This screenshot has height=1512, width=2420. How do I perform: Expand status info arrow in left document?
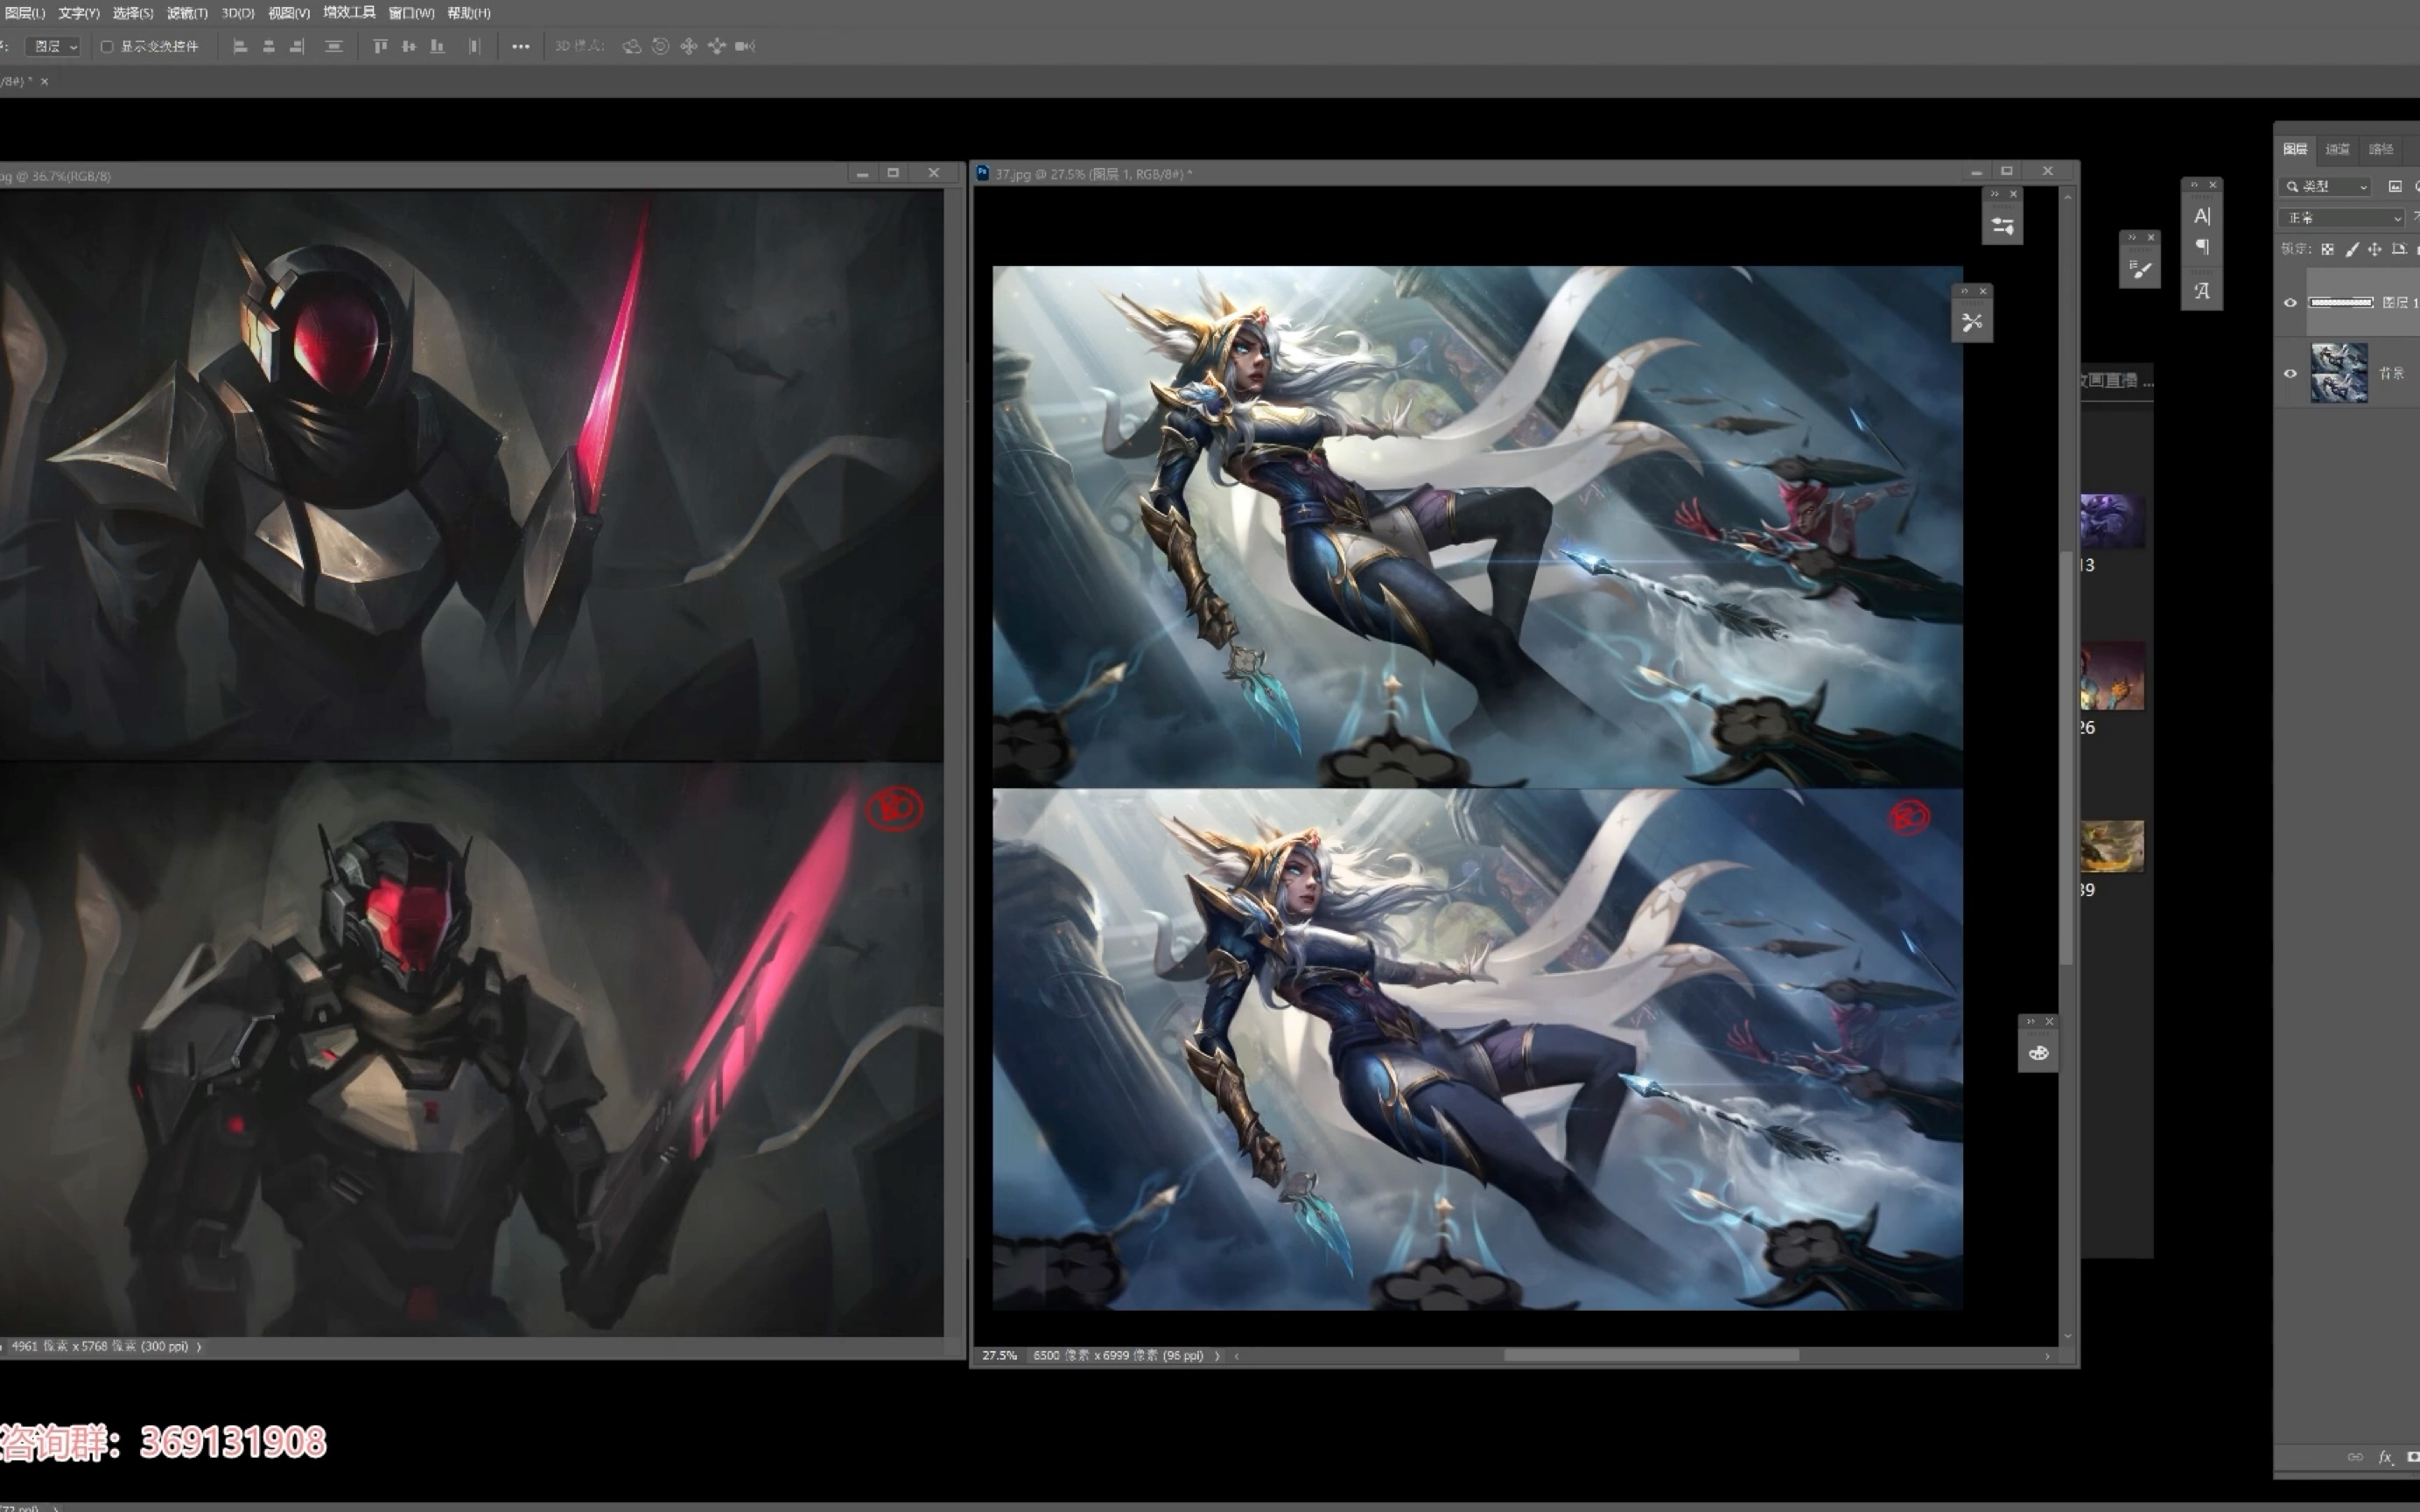[199, 1347]
